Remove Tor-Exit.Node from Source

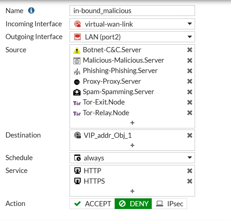190,102
